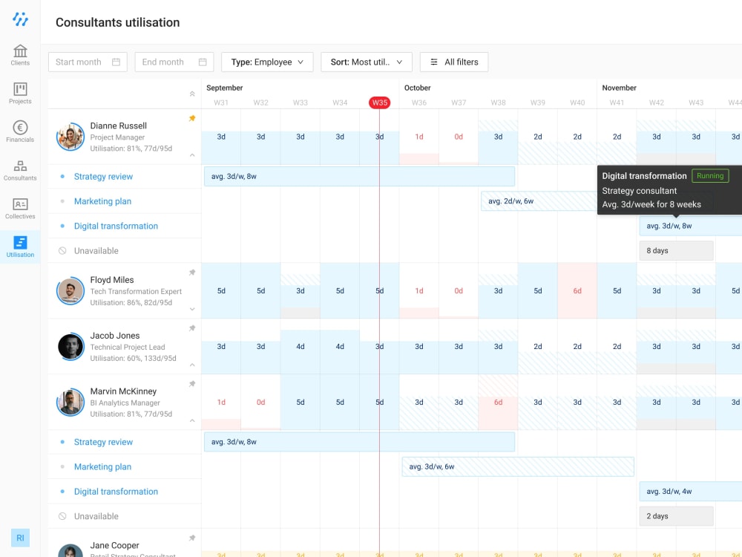Open the Clients section
The width and height of the screenshot is (742, 557).
[x=20, y=55]
